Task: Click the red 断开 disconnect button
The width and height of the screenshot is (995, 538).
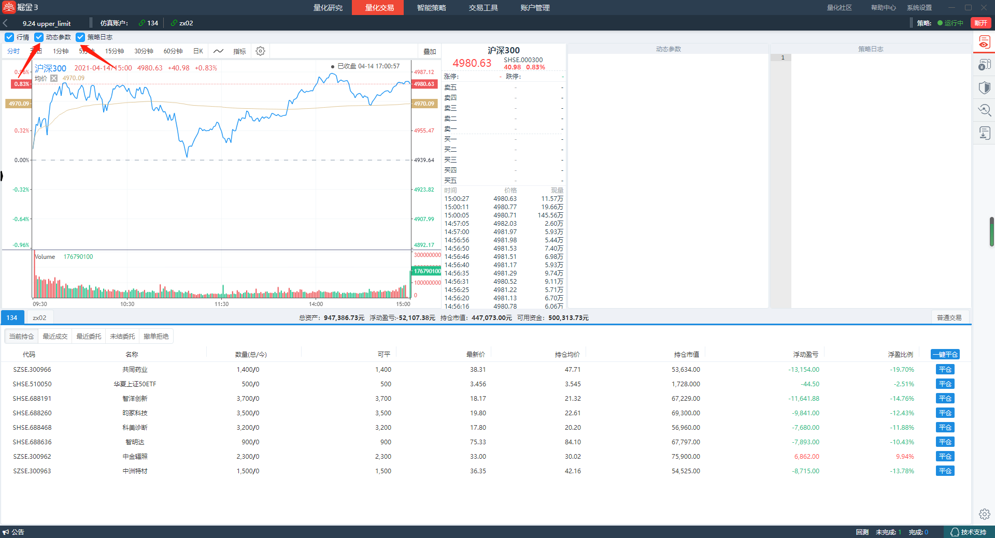Action: 980,23
